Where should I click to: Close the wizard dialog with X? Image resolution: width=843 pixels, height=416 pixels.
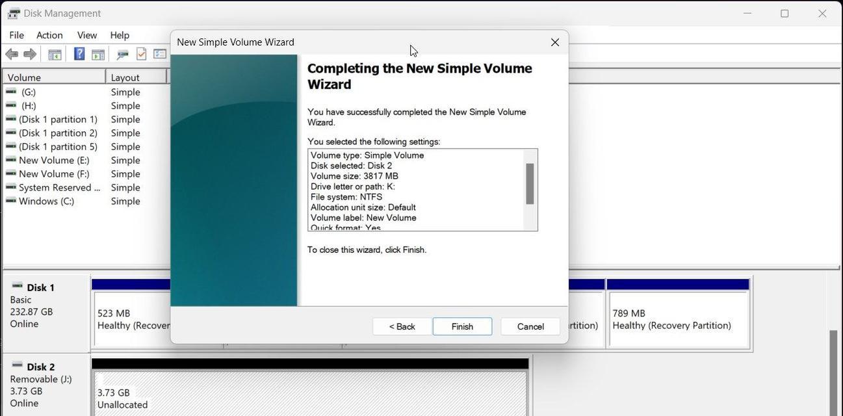[554, 42]
